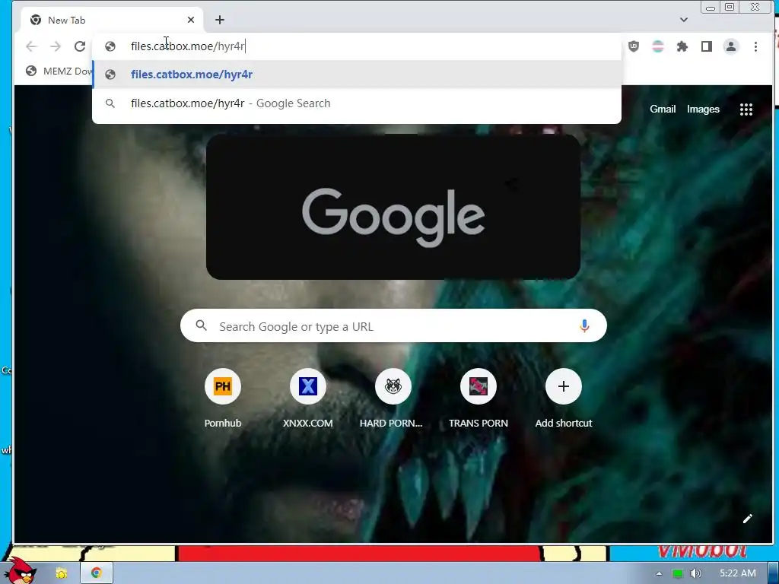
Task: Open the file explorer taskbar icon
Action: [x=62, y=573]
